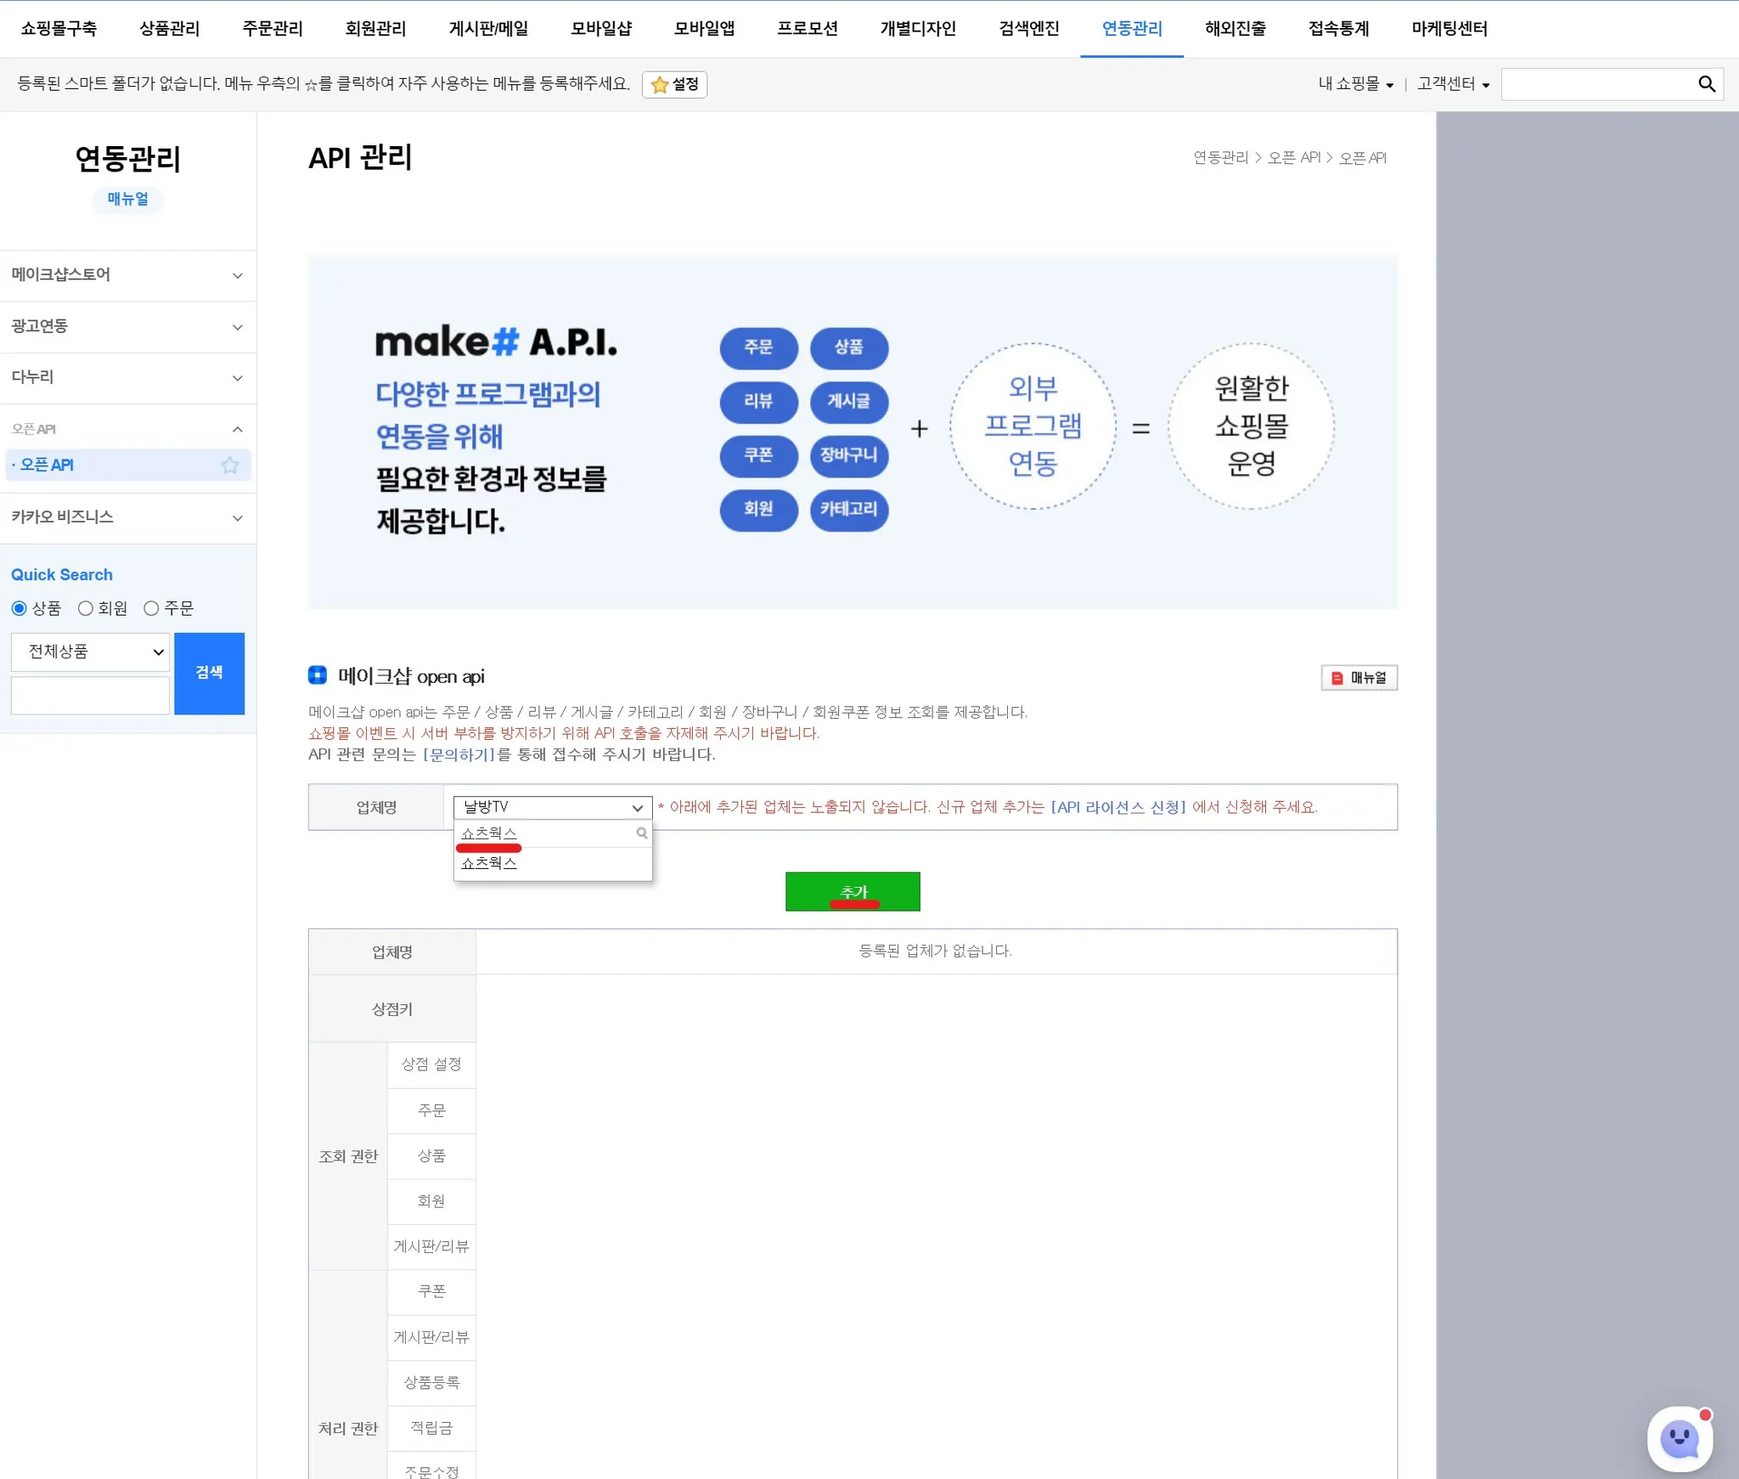
Task: Open the 업체명 날방TV combo box
Action: tap(552, 807)
